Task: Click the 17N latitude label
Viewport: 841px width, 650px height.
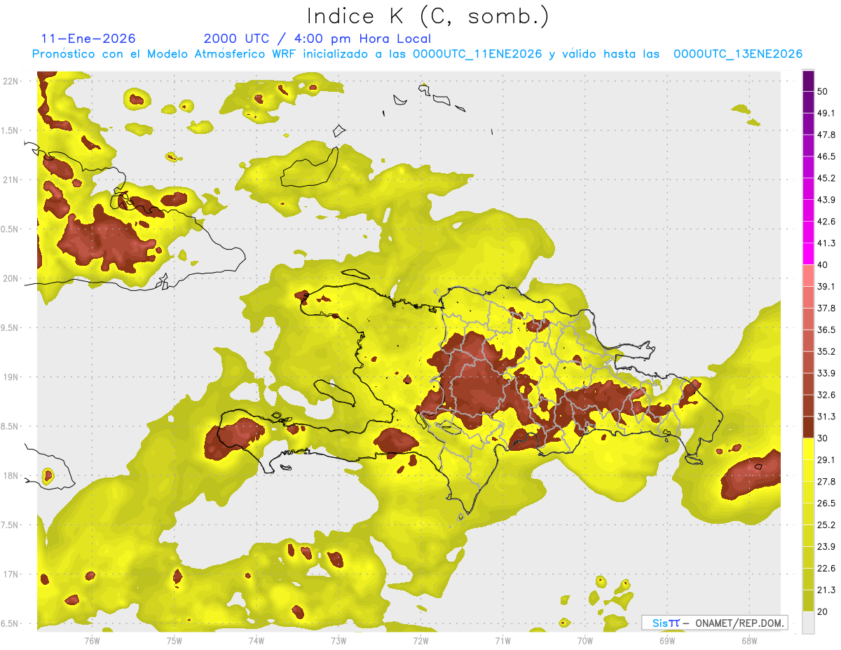Action: 11,574
